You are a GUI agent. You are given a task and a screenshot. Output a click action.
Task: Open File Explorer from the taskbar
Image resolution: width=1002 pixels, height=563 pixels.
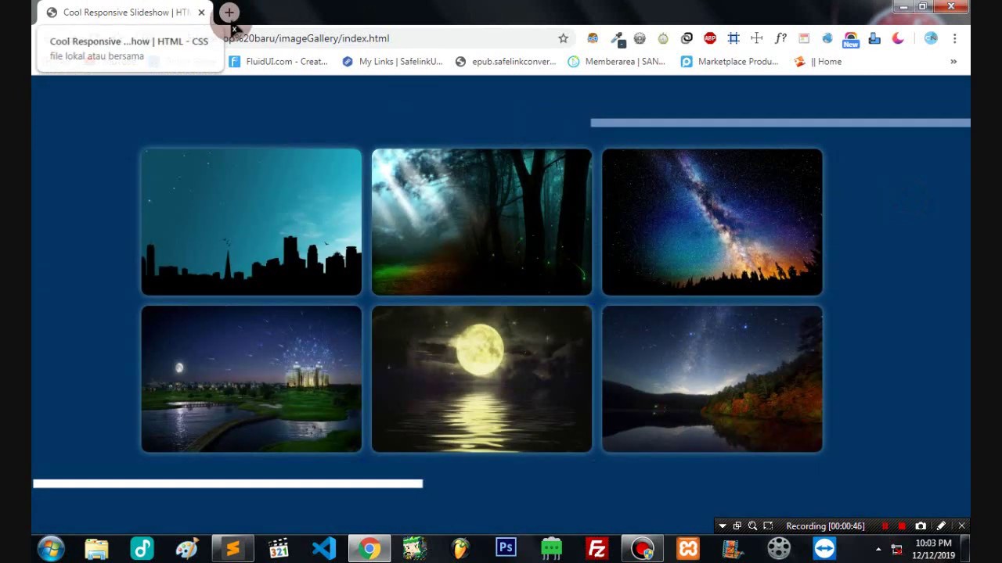point(96,549)
